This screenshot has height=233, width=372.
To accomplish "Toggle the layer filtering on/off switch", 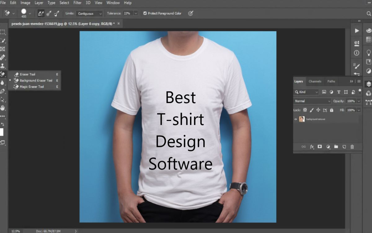I will pos(360,91).
